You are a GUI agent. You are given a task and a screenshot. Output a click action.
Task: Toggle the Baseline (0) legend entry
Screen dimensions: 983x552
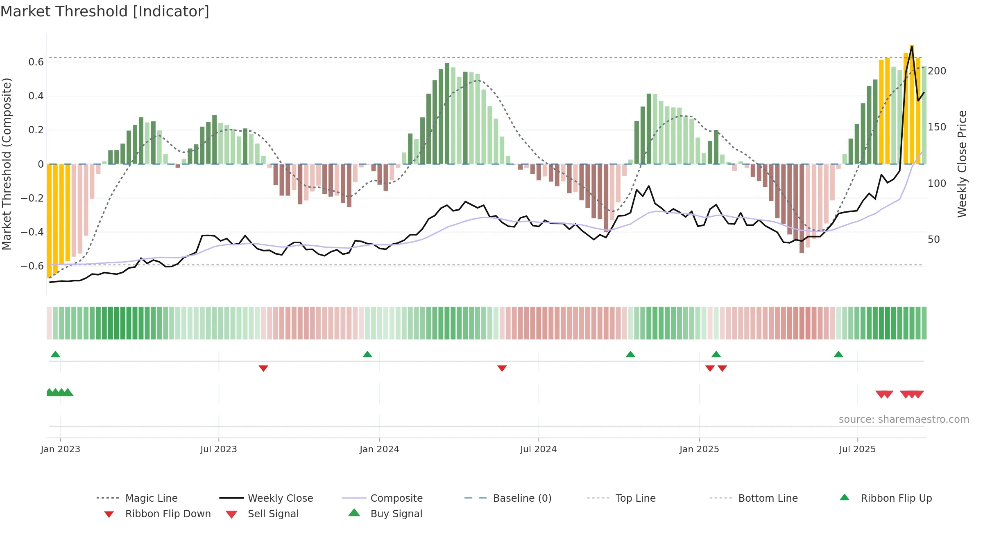click(x=508, y=498)
